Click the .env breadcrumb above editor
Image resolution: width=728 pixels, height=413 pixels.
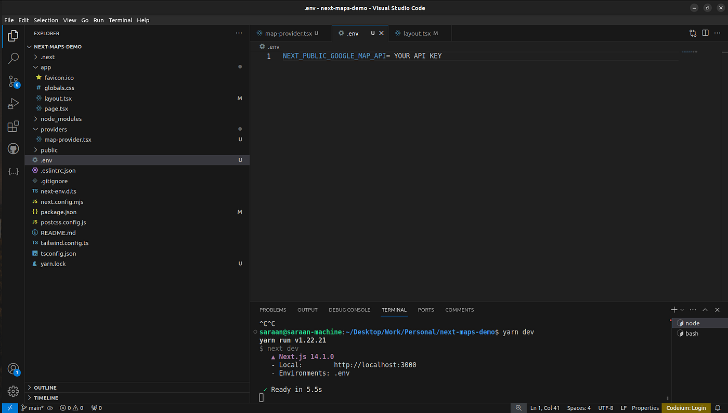pos(269,47)
